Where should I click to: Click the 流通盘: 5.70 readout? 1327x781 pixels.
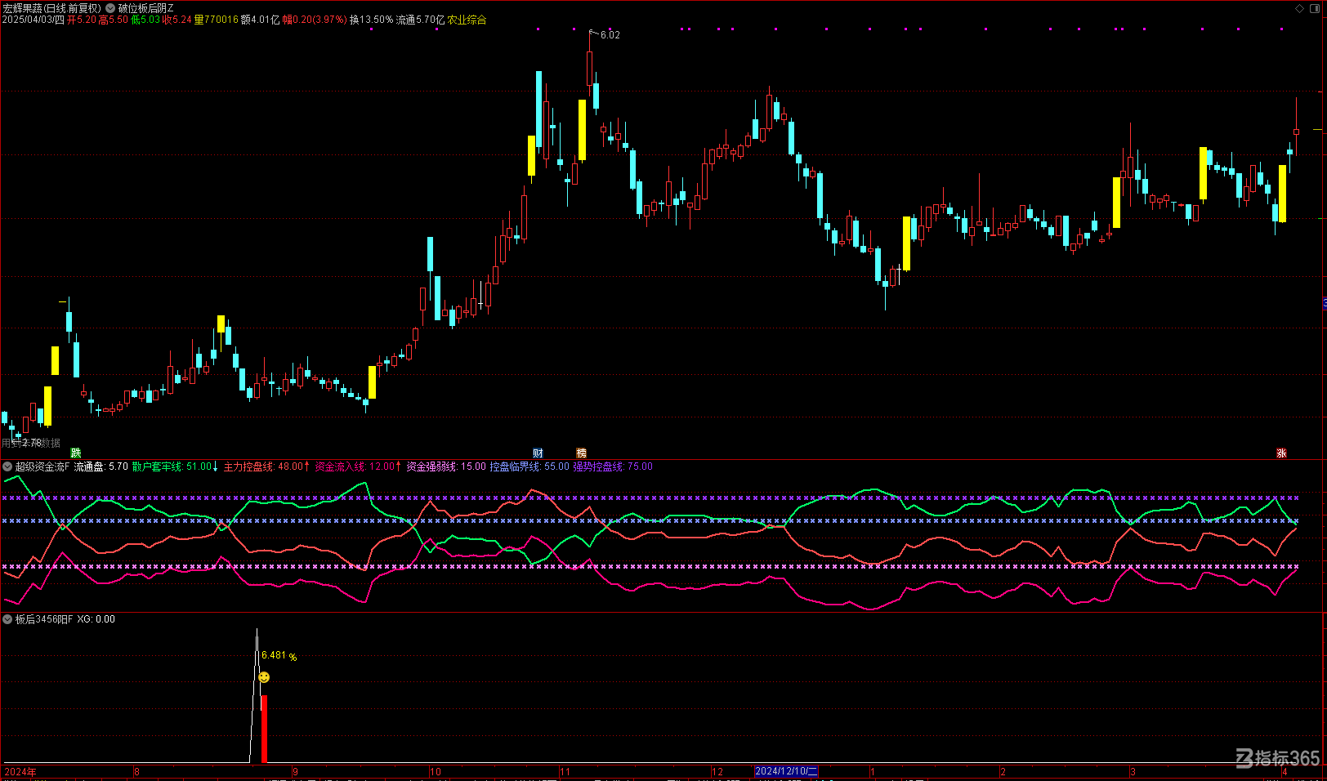pyautogui.click(x=101, y=466)
